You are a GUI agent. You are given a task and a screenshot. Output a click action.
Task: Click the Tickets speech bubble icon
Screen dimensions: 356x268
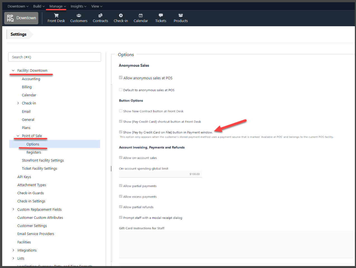161,16
